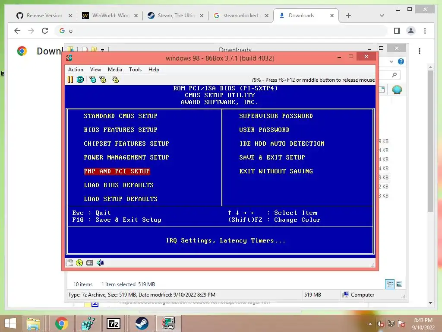Screen dimensions: 442x332
Task: Select SUPERVISOR PASSWORD entry
Action: click(276, 116)
